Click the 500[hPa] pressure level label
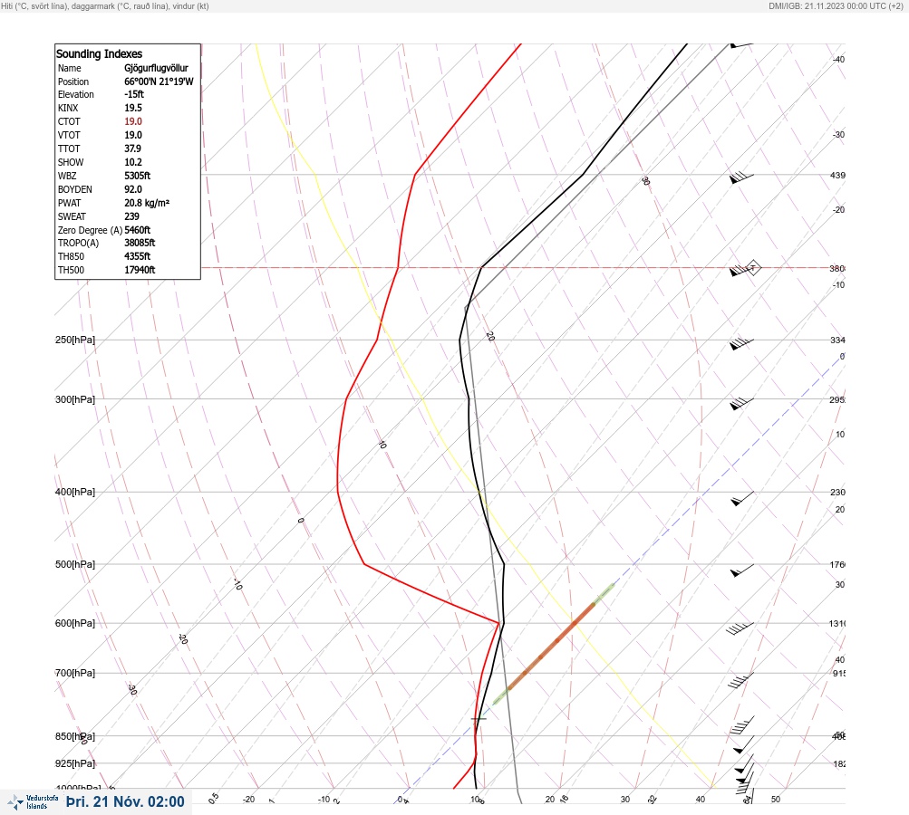The width and height of the screenshot is (909, 815). point(75,564)
